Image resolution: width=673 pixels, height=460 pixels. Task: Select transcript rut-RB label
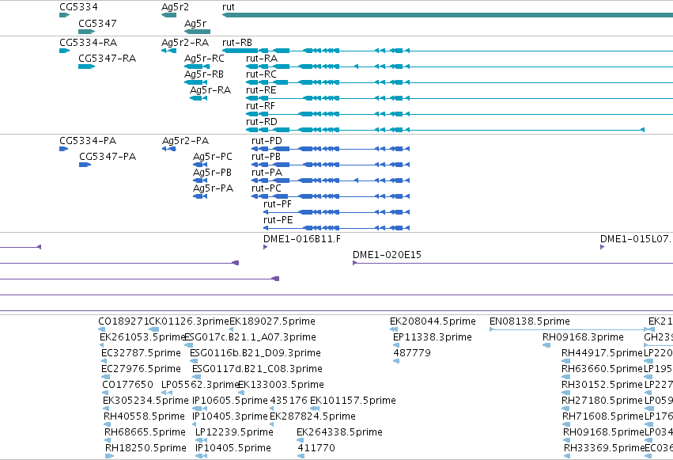pyautogui.click(x=237, y=43)
